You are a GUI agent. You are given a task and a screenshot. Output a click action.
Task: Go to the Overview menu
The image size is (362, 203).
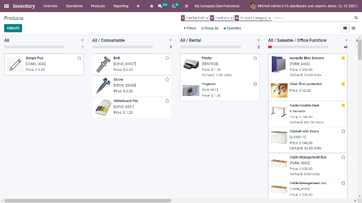click(x=50, y=6)
